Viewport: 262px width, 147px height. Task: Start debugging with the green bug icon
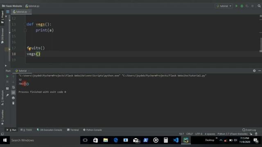(x=242, y=6)
